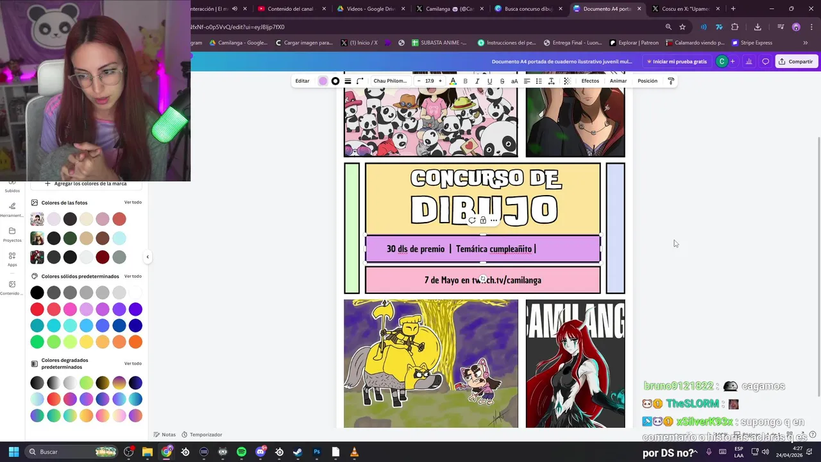Toggle italic formatting in text toolbar
The height and width of the screenshot is (462, 821).
click(477, 81)
